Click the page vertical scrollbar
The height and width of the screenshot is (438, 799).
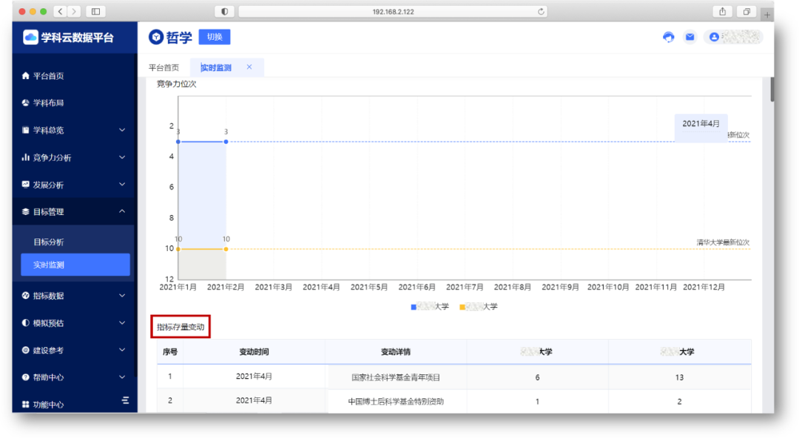[x=772, y=89]
